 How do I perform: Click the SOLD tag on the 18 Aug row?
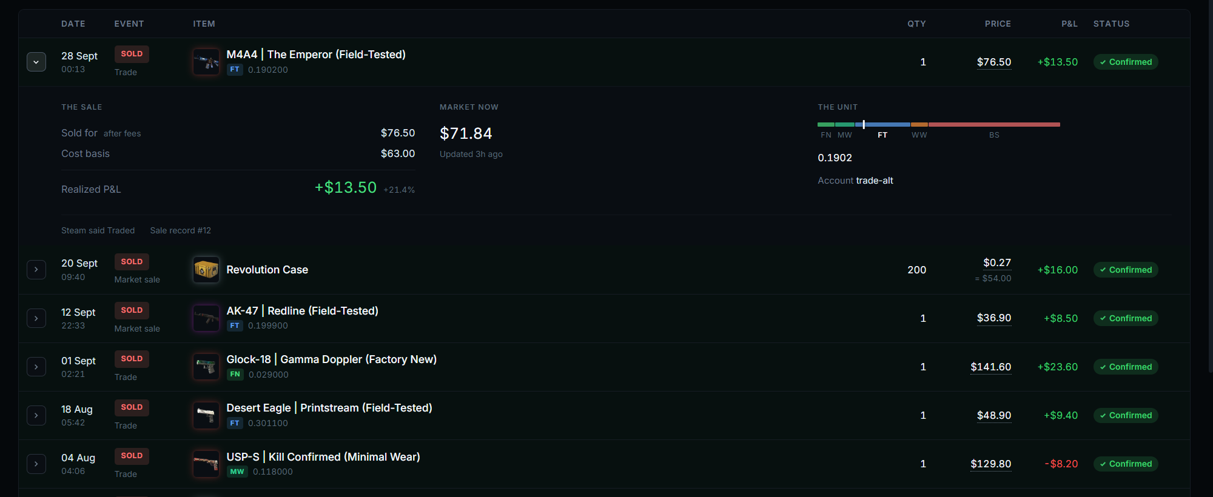(x=132, y=407)
